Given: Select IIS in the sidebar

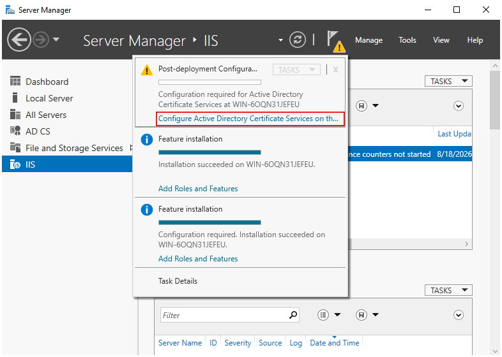Looking at the screenshot, I should point(67,164).
